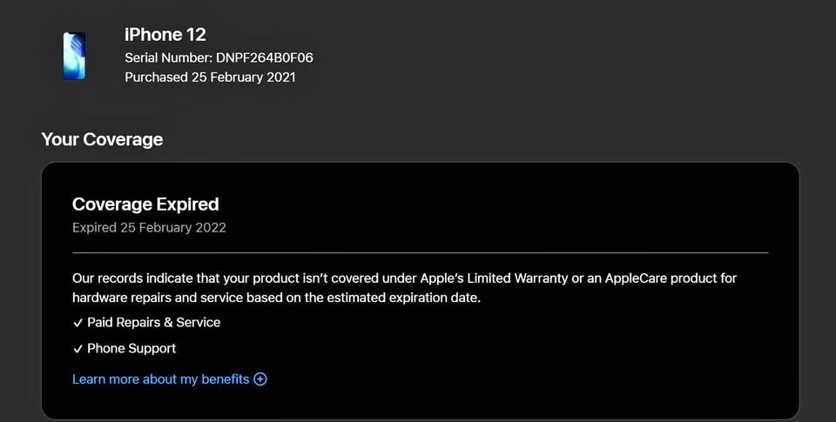Click checkmark icon beside Paid Repairs & Service
Image resolution: width=836 pixels, height=422 pixels.
click(78, 323)
